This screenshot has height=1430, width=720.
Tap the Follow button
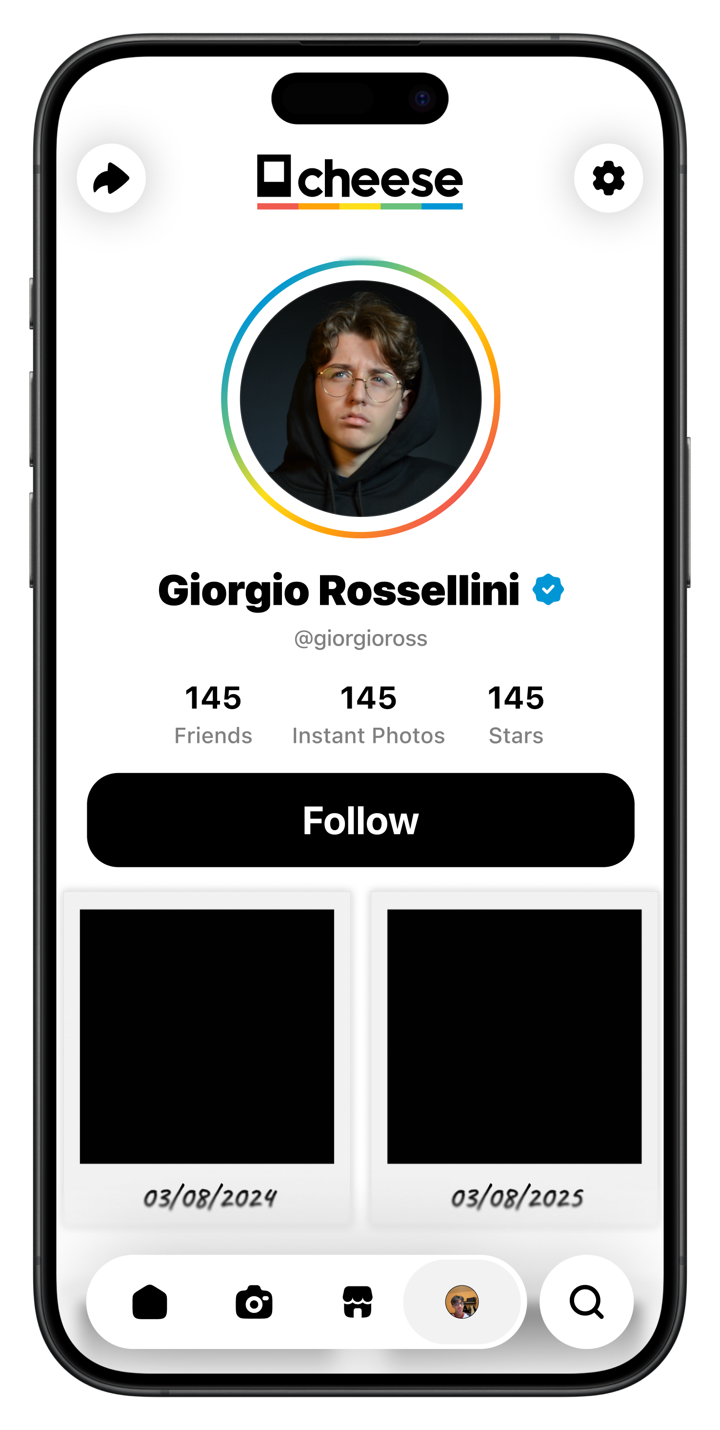pyautogui.click(x=360, y=820)
